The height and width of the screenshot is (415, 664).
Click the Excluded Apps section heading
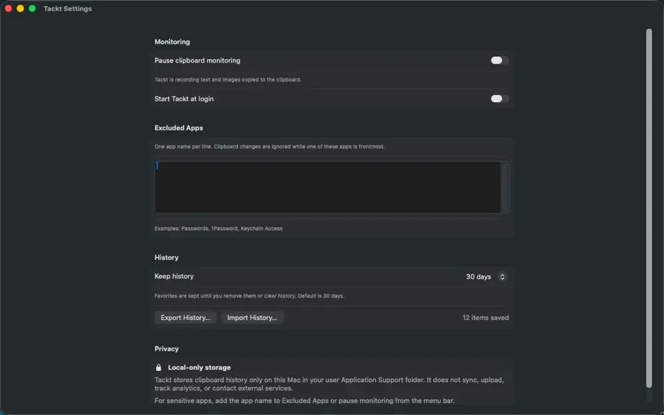tap(179, 128)
